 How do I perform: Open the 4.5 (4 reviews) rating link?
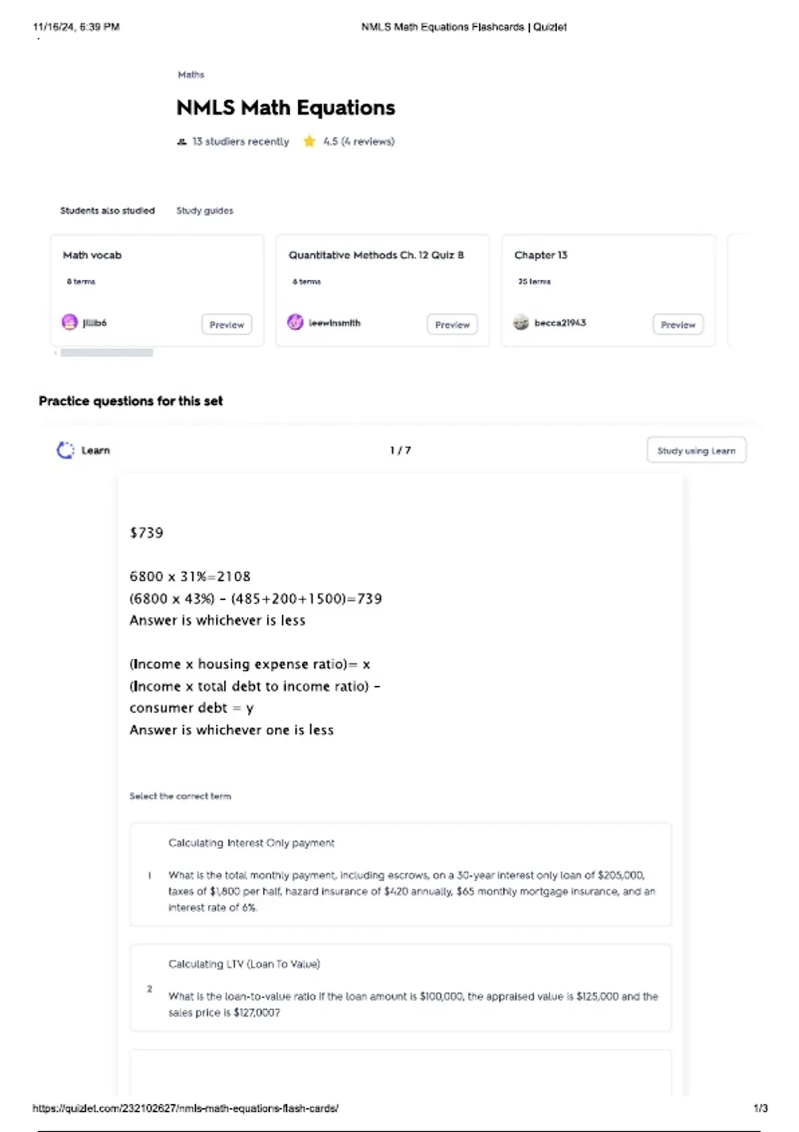point(359,142)
